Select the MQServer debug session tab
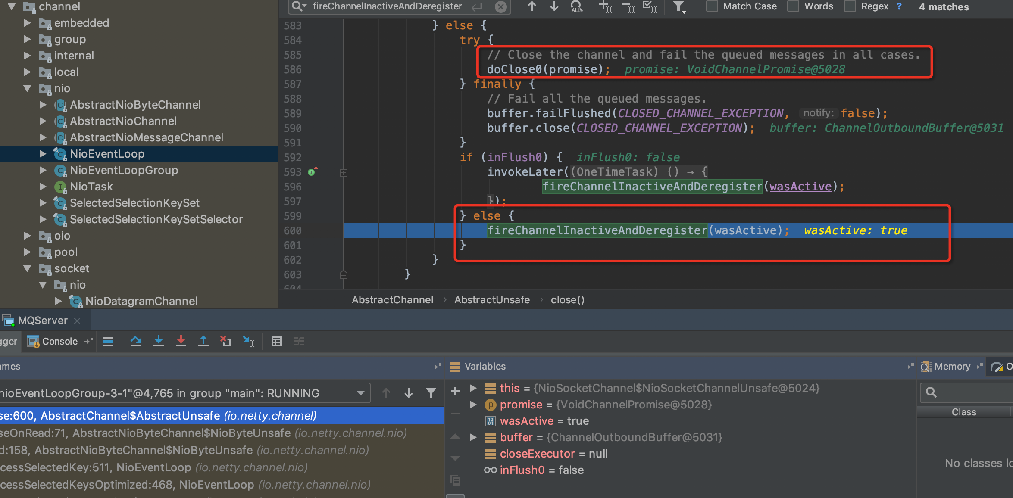This screenshot has width=1013, height=498. [x=42, y=321]
